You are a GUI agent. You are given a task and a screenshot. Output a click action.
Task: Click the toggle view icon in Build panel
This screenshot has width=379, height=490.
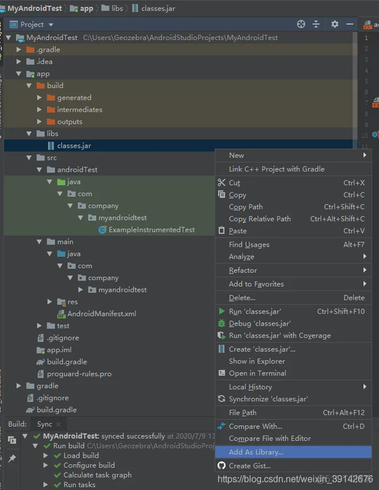pos(12,440)
